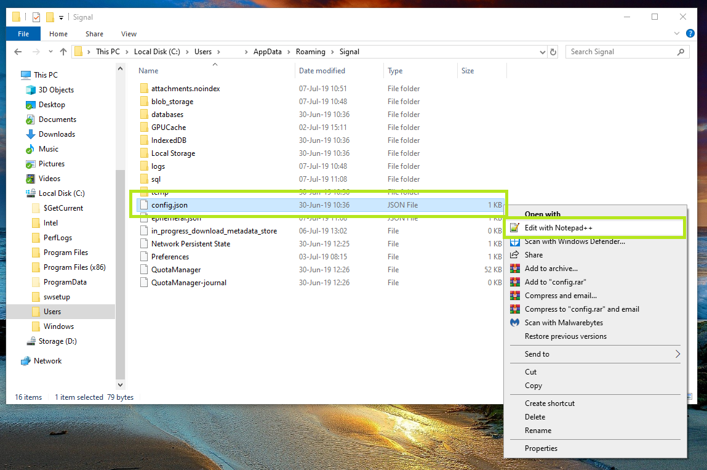Click the New folder quick access icon
707x470 pixels.
50,17
